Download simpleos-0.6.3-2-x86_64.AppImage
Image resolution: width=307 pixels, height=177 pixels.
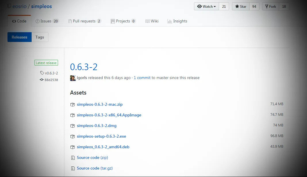109,115
